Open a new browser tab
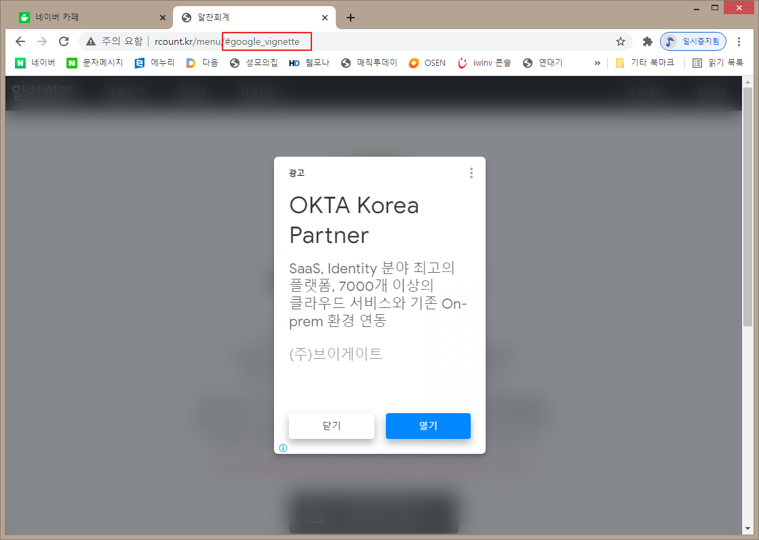The height and width of the screenshot is (540, 759). tap(350, 18)
